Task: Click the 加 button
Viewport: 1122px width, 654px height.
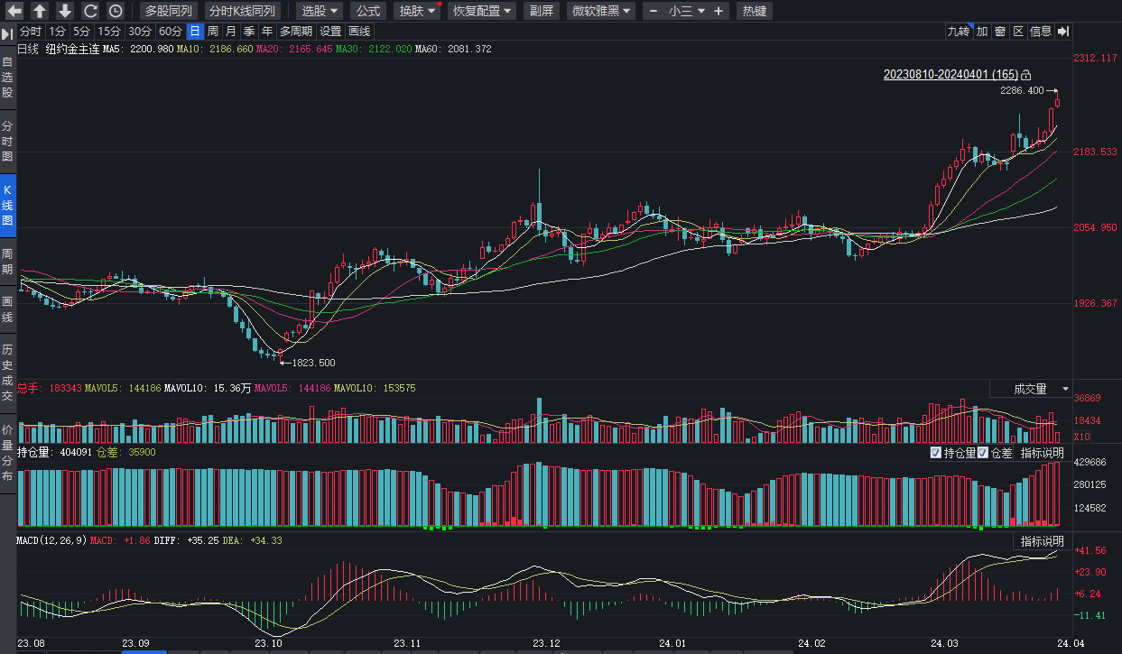Action: 982,32
